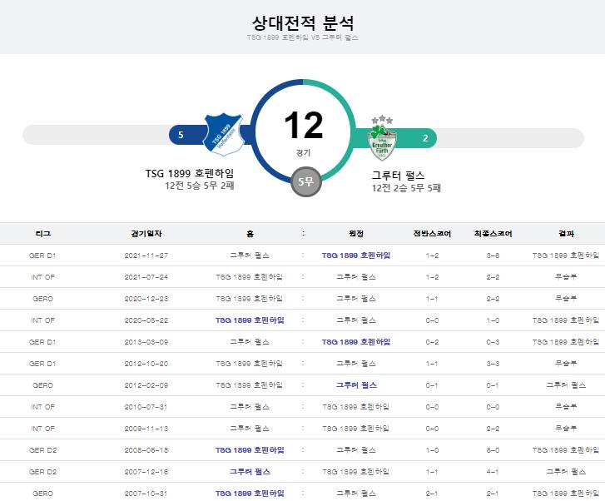The image size is (605, 501).
Task: Click the home team in the 2009-11-13 row
Action: 250,429
